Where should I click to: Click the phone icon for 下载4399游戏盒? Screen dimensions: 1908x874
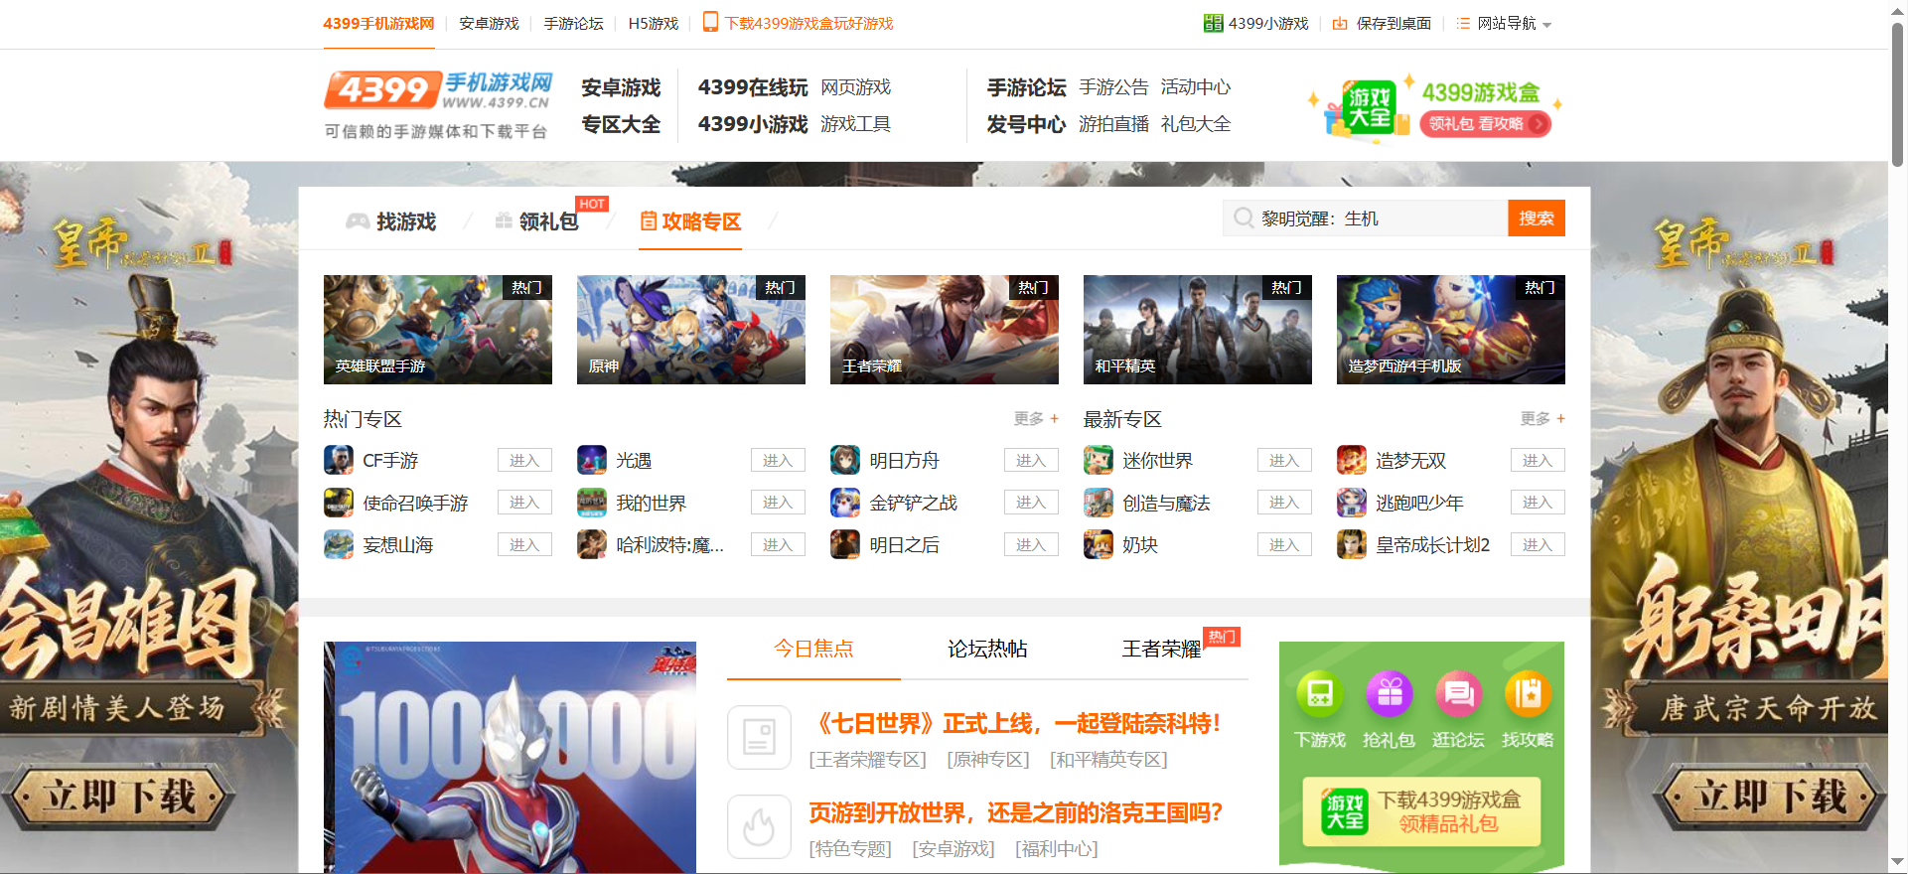coord(710,22)
